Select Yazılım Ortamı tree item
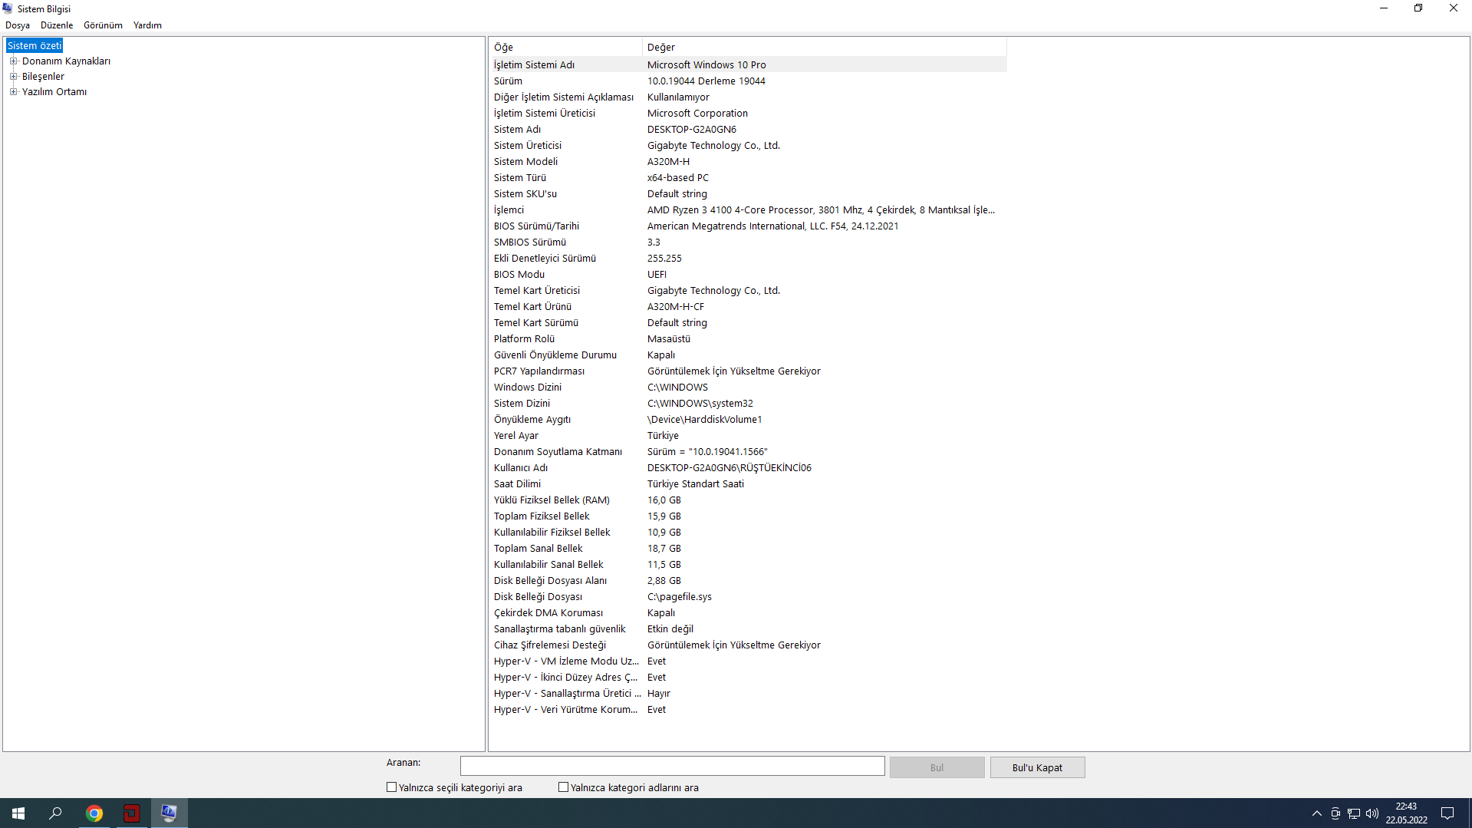 54,92
